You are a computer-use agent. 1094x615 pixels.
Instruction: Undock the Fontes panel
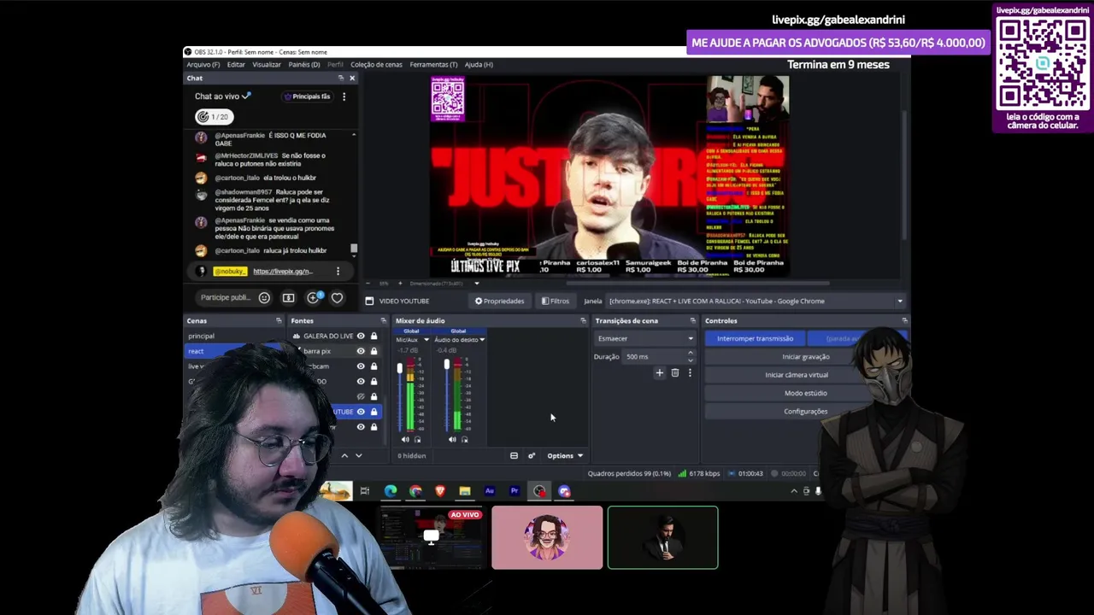383,320
